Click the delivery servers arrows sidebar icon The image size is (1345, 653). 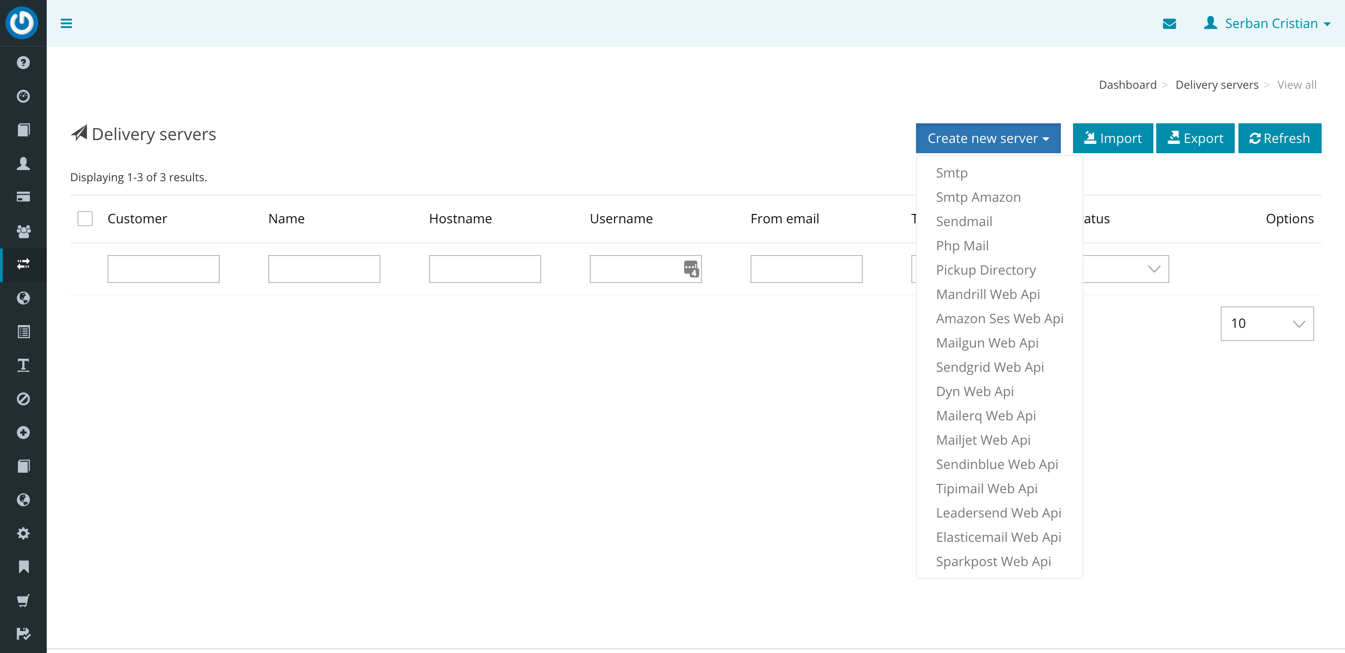[x=23, y=264]
